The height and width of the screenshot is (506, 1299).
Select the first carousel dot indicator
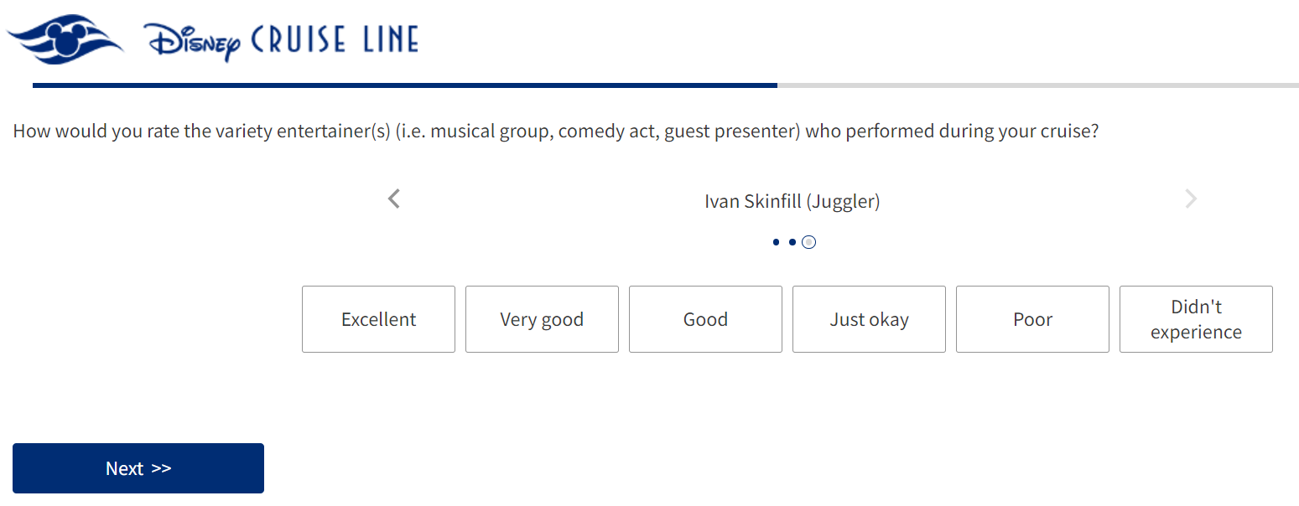point(776,242)
